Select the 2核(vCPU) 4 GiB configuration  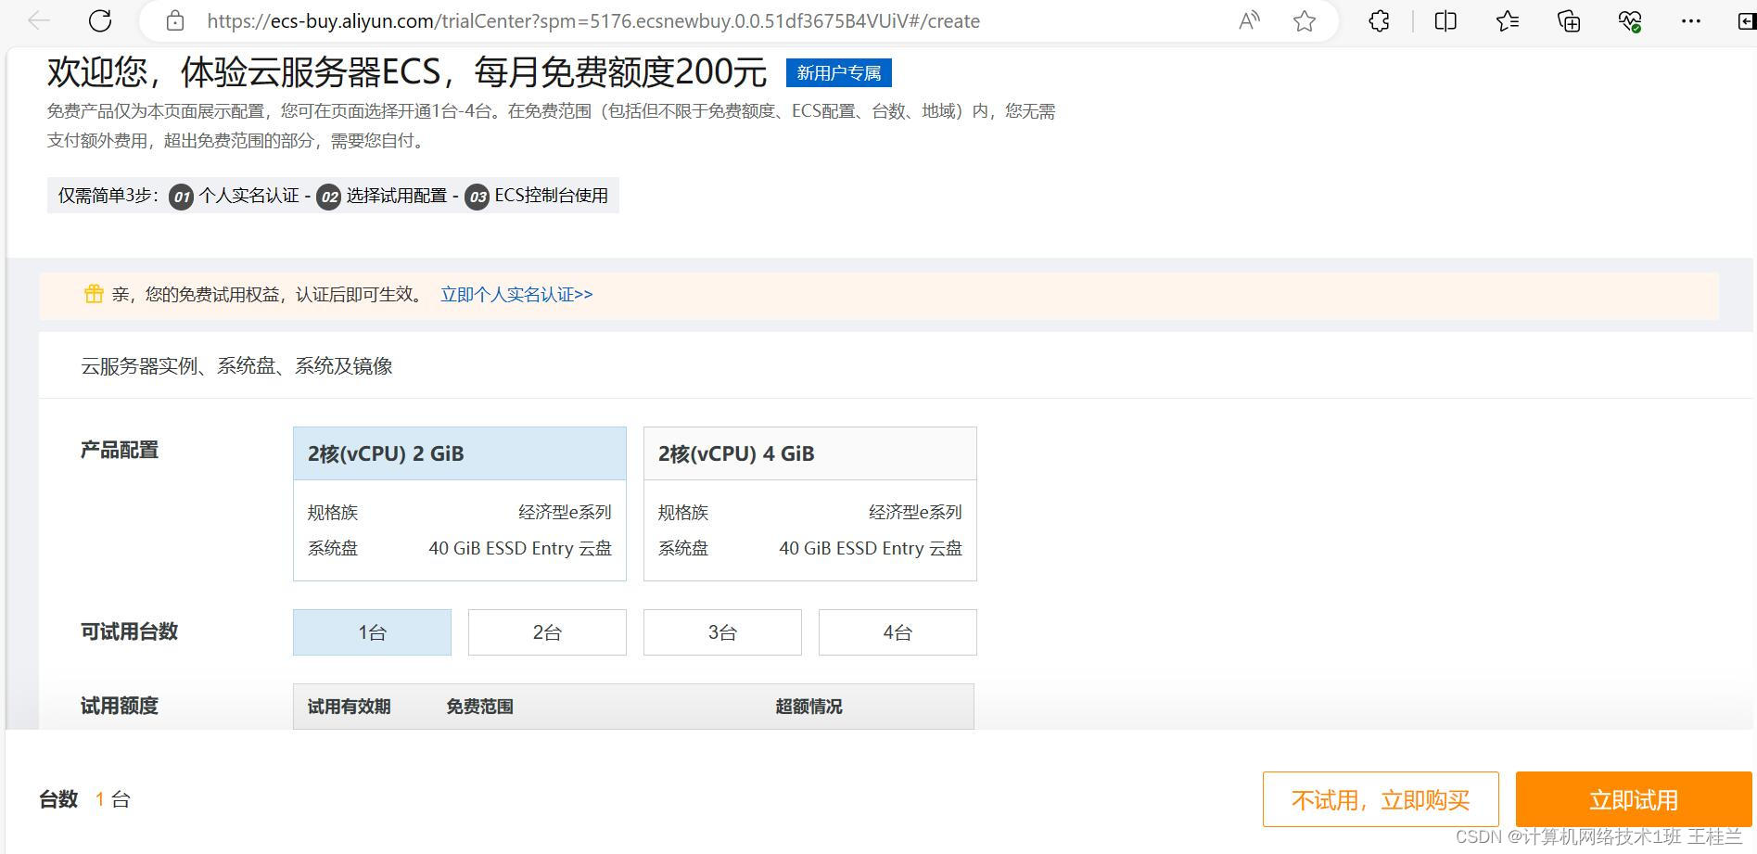tap(809, 503)
